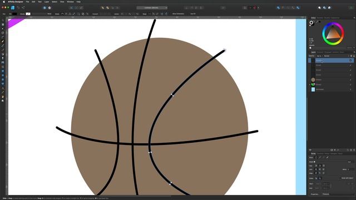Open the Layers panel tab

click(313, 52)
